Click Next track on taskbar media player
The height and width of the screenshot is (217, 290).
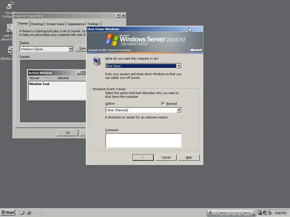pos(239,213)
